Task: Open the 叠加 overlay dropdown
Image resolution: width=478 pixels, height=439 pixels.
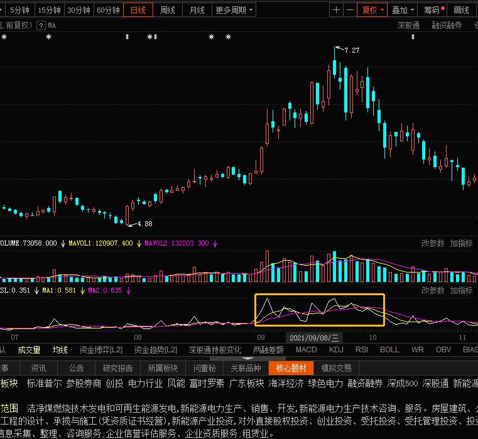Action: pos(403,11)
